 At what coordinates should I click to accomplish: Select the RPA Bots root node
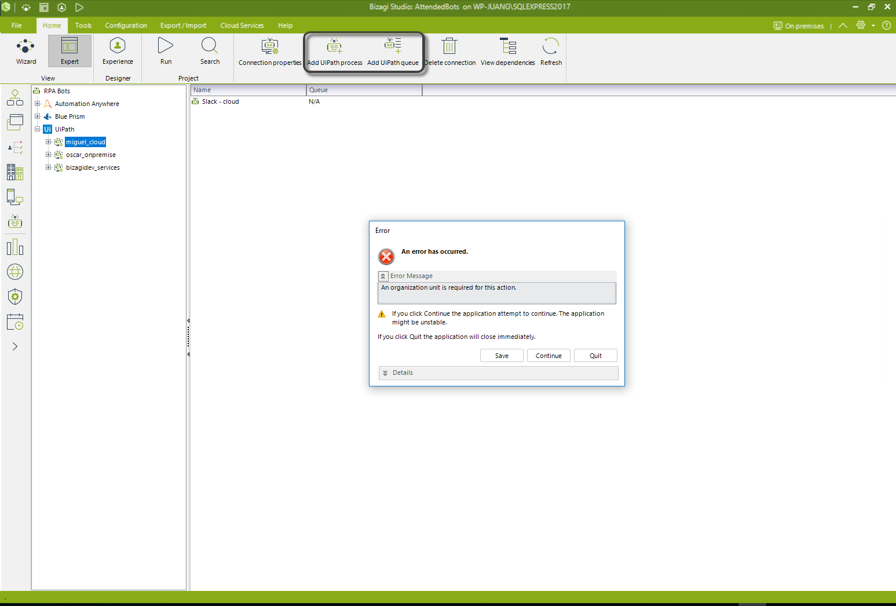pyautogui.click(x=57, y=91)
